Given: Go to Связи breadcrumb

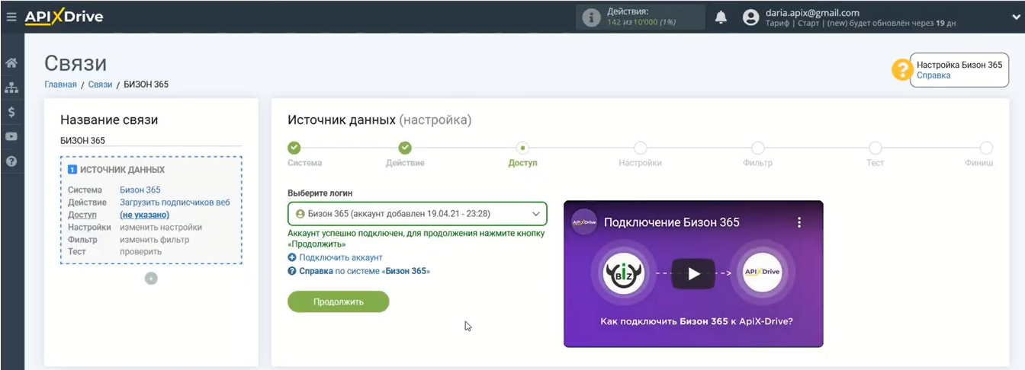Looking at the screenshot, I should click(100, 85).
